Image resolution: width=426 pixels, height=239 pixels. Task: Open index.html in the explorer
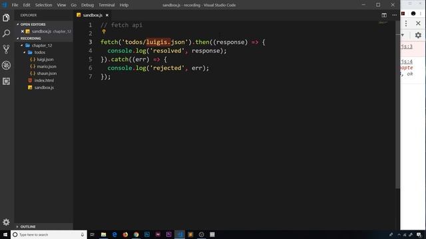43,80
